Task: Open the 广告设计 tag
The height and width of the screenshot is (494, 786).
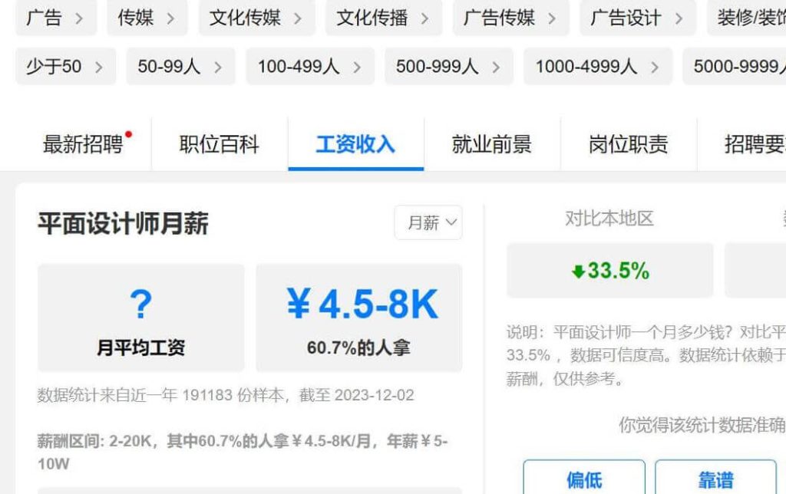Action: coord(638,18)
